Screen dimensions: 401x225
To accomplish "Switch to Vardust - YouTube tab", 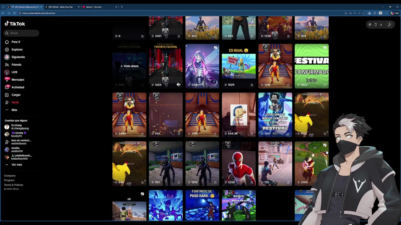I will 100,7.
